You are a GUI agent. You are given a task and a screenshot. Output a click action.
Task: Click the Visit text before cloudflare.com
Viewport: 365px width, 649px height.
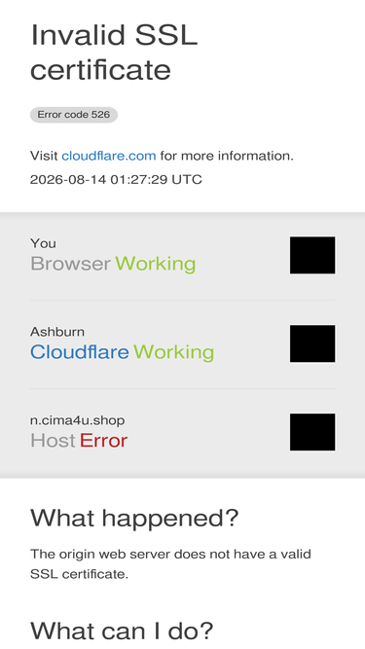click(44, 156)
